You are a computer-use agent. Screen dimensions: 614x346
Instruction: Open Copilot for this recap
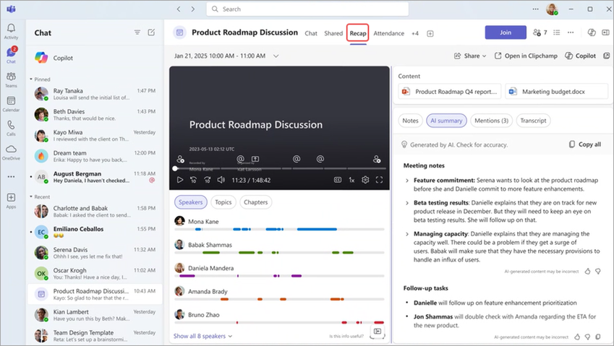(580, 56)
